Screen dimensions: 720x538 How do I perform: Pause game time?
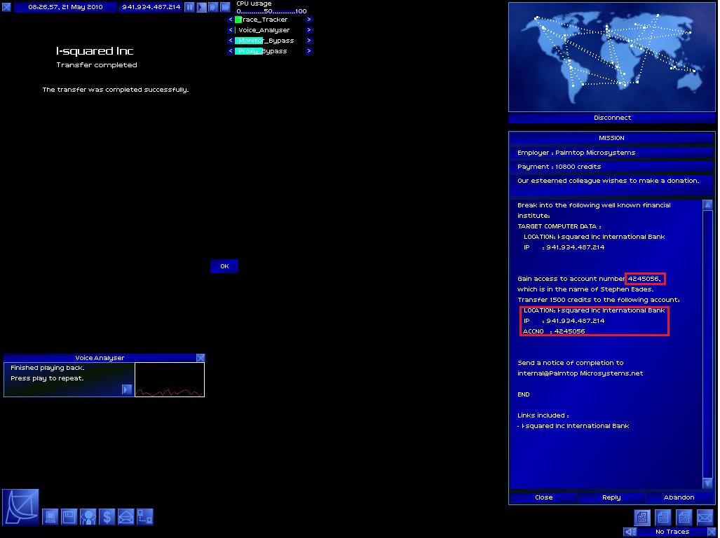pos(190,7)
